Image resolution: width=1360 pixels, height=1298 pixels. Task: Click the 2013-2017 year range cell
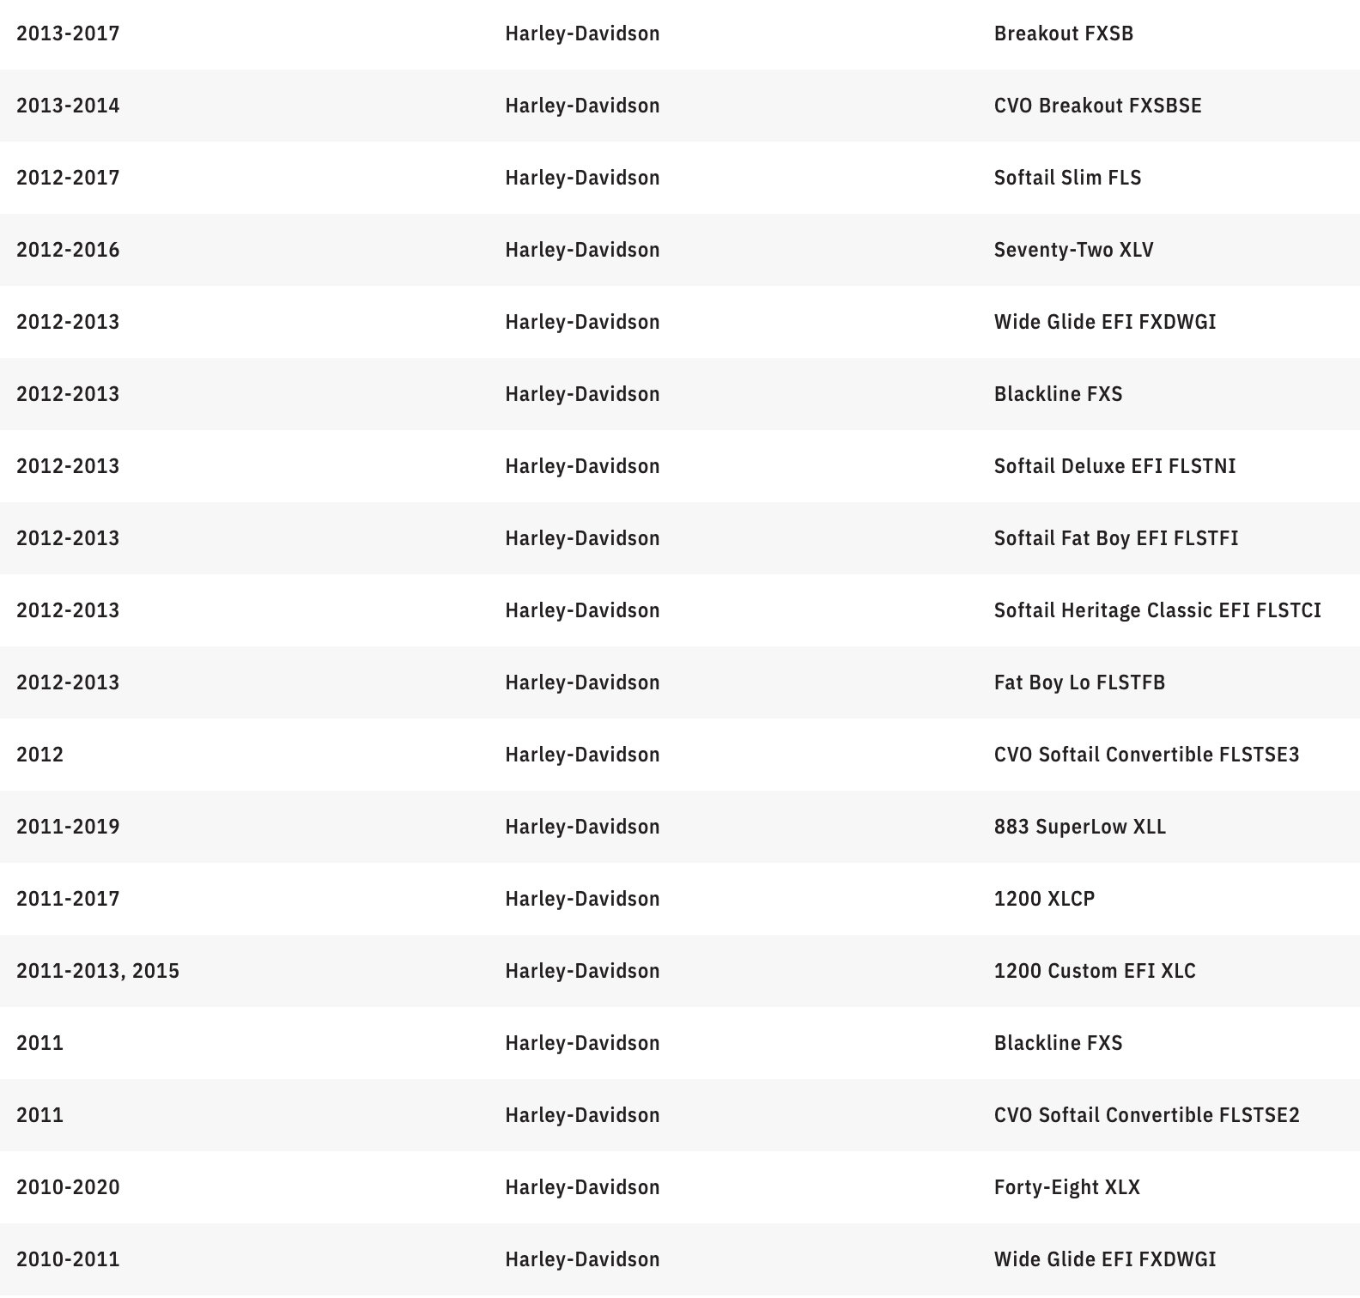68,33
